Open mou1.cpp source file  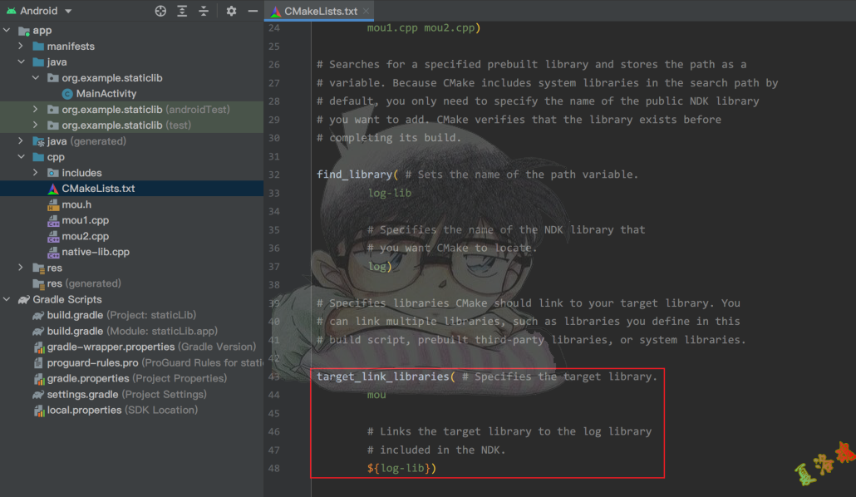(x=85, y=220)
